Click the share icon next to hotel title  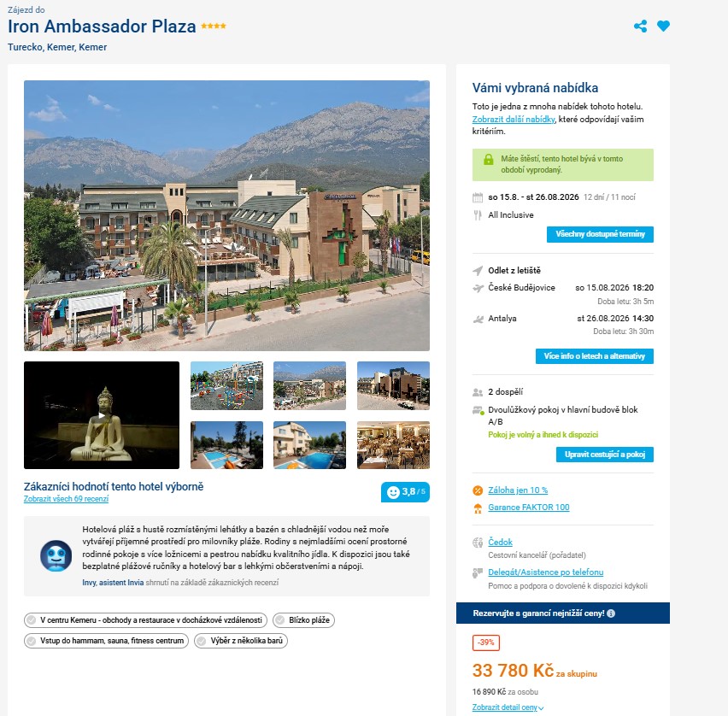(640, 26)
